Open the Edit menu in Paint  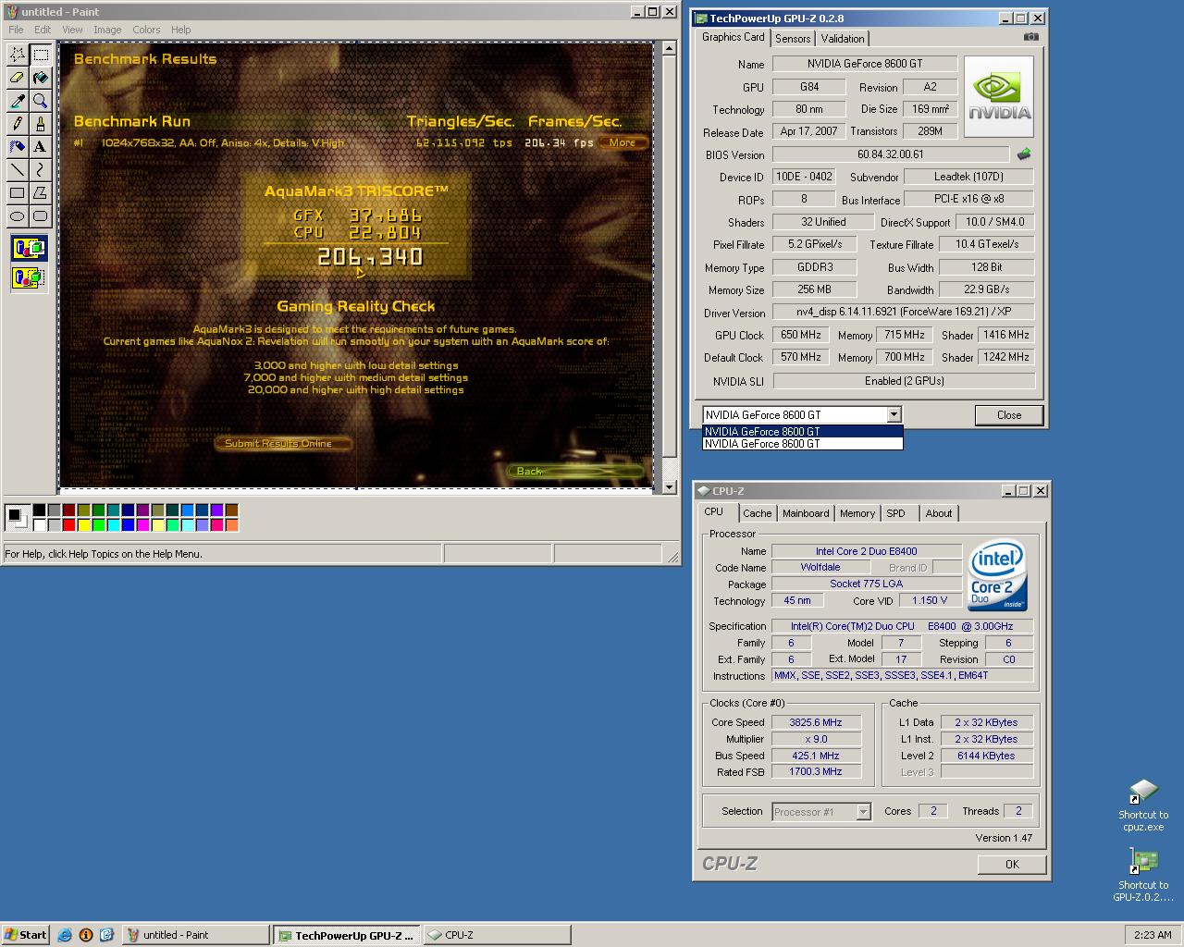coord(43,30)
